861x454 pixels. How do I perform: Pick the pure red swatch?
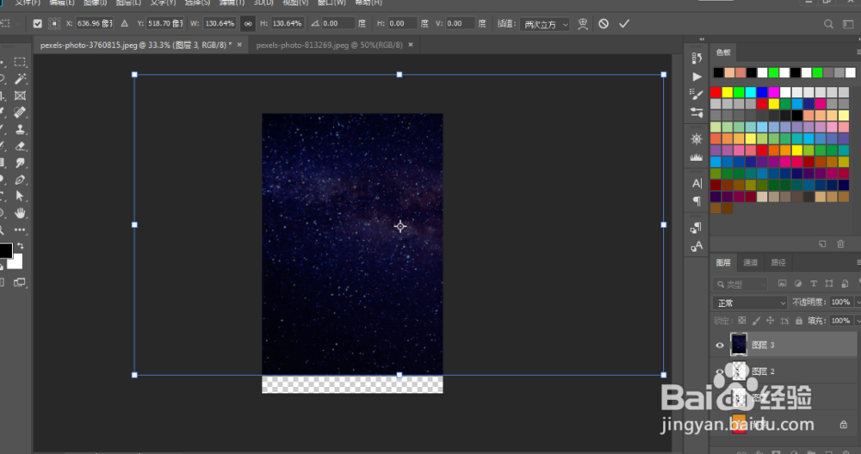tap(715, 92)
